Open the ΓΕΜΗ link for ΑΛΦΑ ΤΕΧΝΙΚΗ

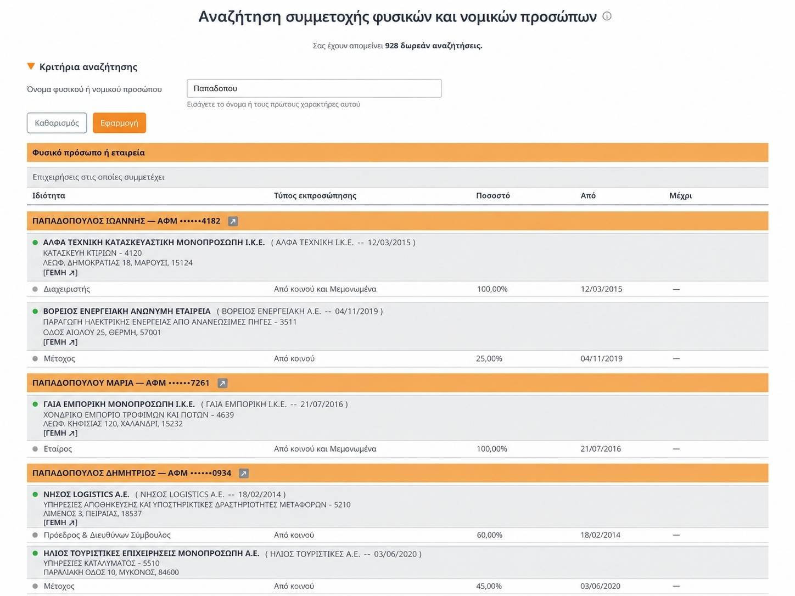(60, 273)
